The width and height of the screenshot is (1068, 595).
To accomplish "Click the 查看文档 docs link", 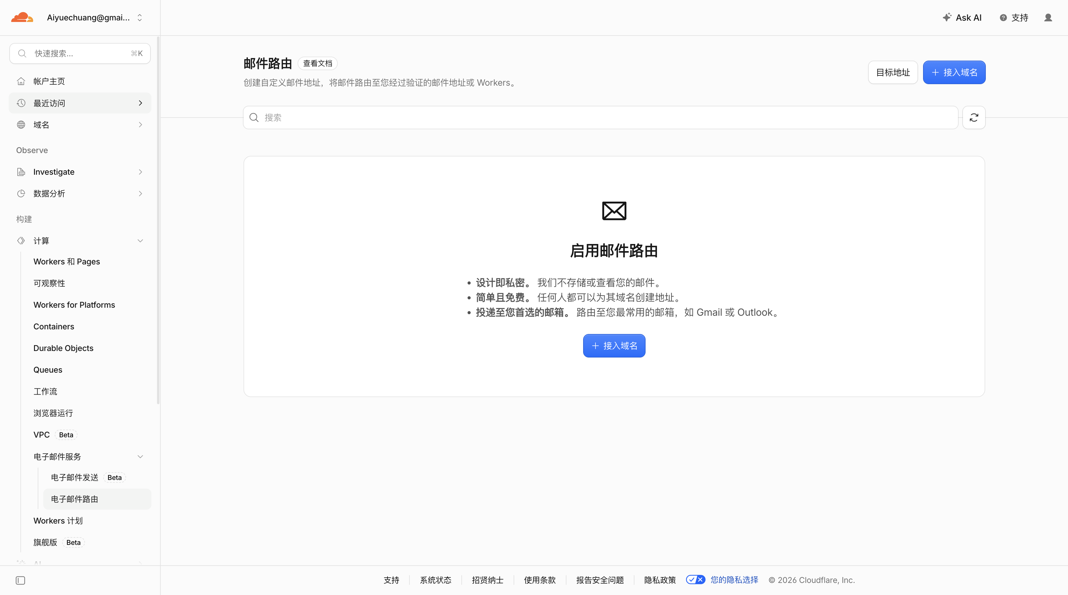I will click(318, 63).
